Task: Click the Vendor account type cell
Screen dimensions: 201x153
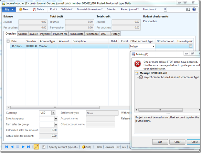Action: 48,46
